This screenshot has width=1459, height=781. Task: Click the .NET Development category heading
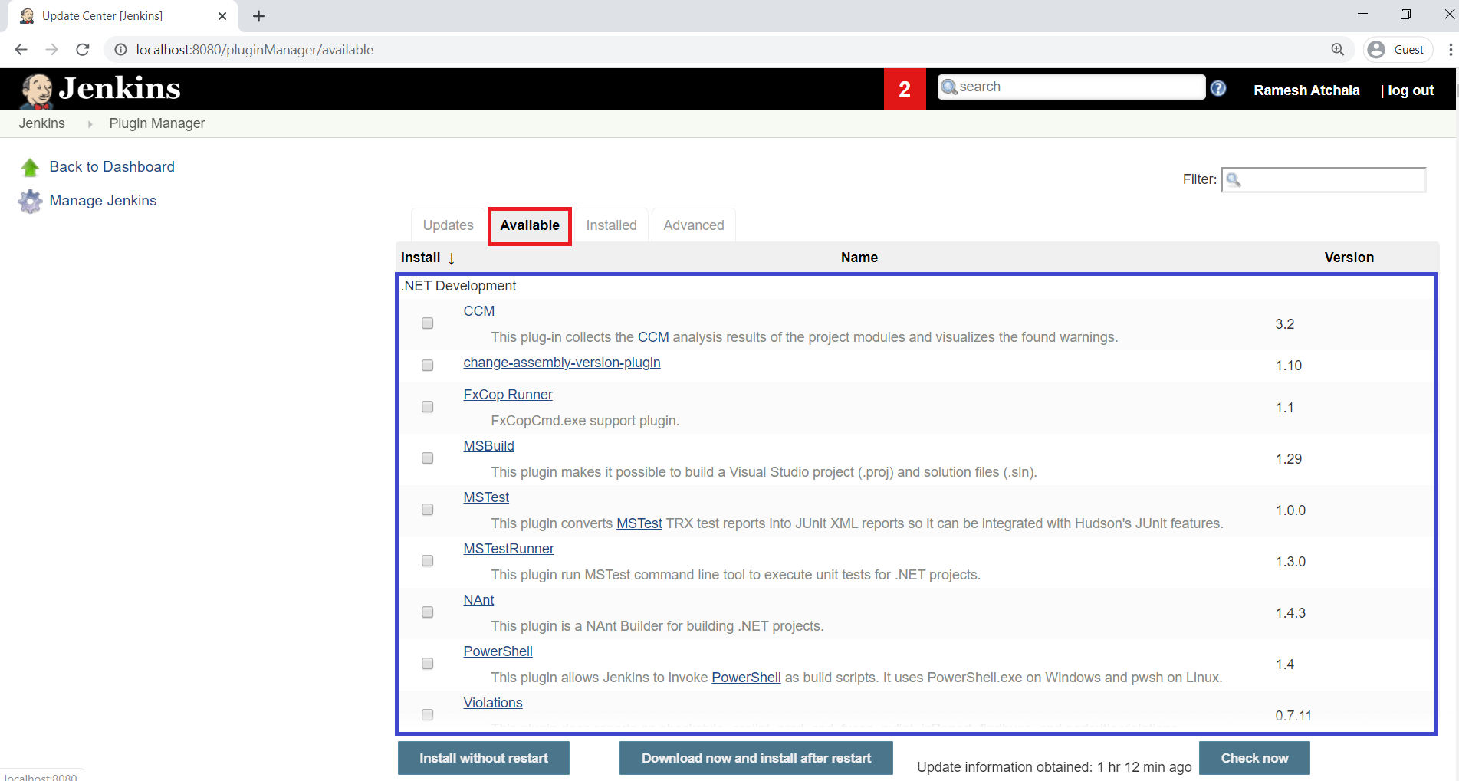pos(458,286)
